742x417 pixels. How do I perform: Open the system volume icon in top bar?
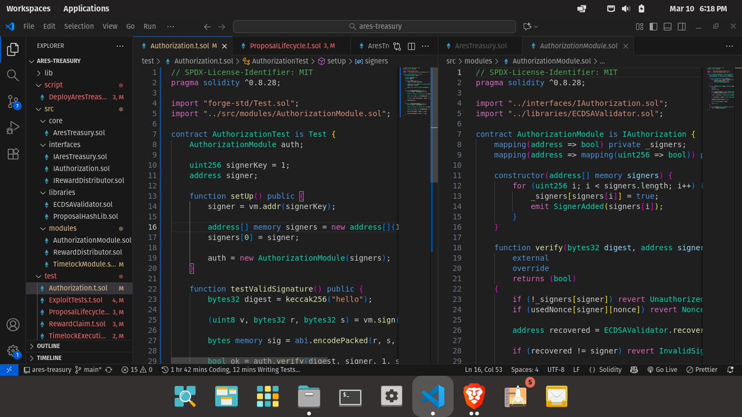pyautogui.click(x=625, y=9)
